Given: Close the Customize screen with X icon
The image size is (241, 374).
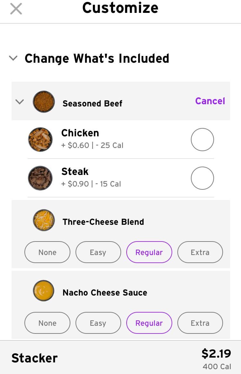Looking at the screenshot, I should click(16, 9).
